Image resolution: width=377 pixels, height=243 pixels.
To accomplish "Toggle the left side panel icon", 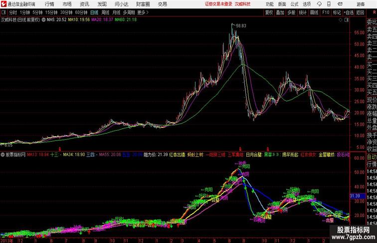I will pos(3,12).
